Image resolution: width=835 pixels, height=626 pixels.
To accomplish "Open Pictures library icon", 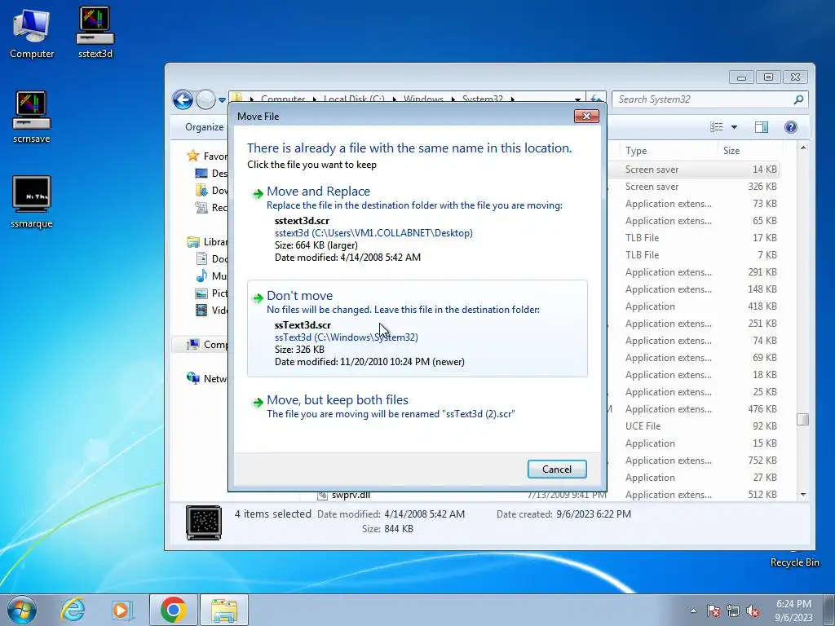I will coord(201,293).
